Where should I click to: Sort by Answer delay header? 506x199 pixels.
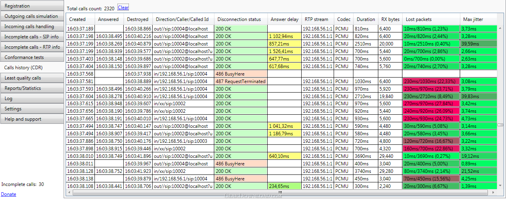pos(284,19)
